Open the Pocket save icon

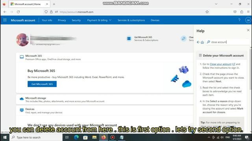235,12
